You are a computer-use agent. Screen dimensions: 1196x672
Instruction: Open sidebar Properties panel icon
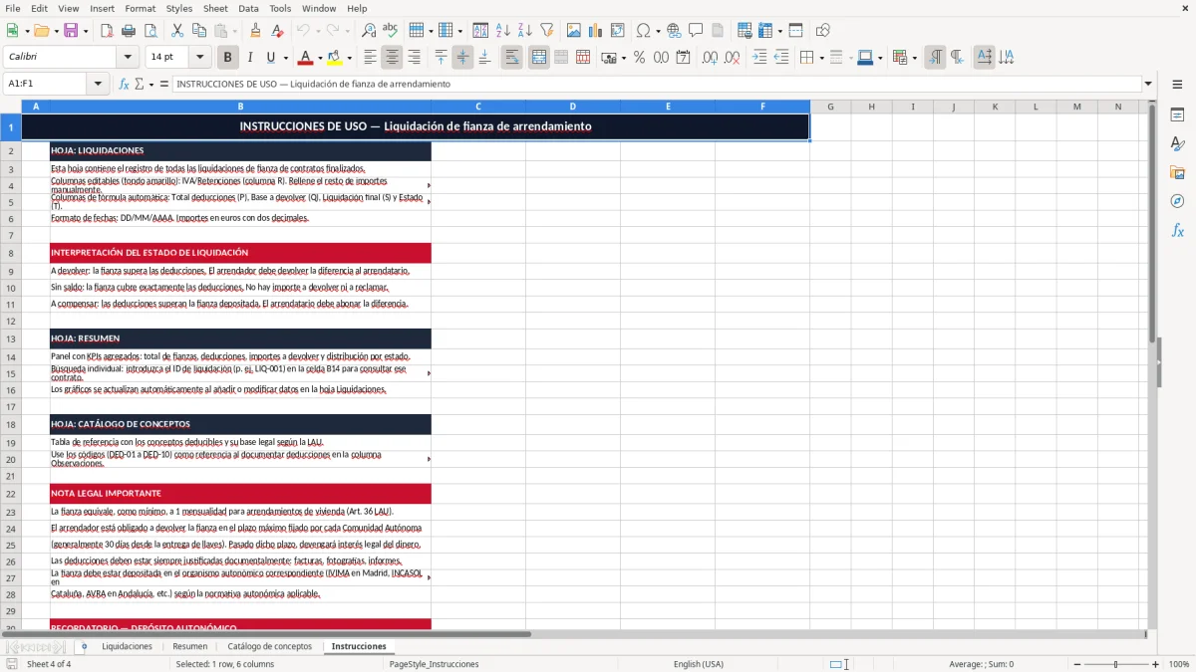(x=1177, y=115)
